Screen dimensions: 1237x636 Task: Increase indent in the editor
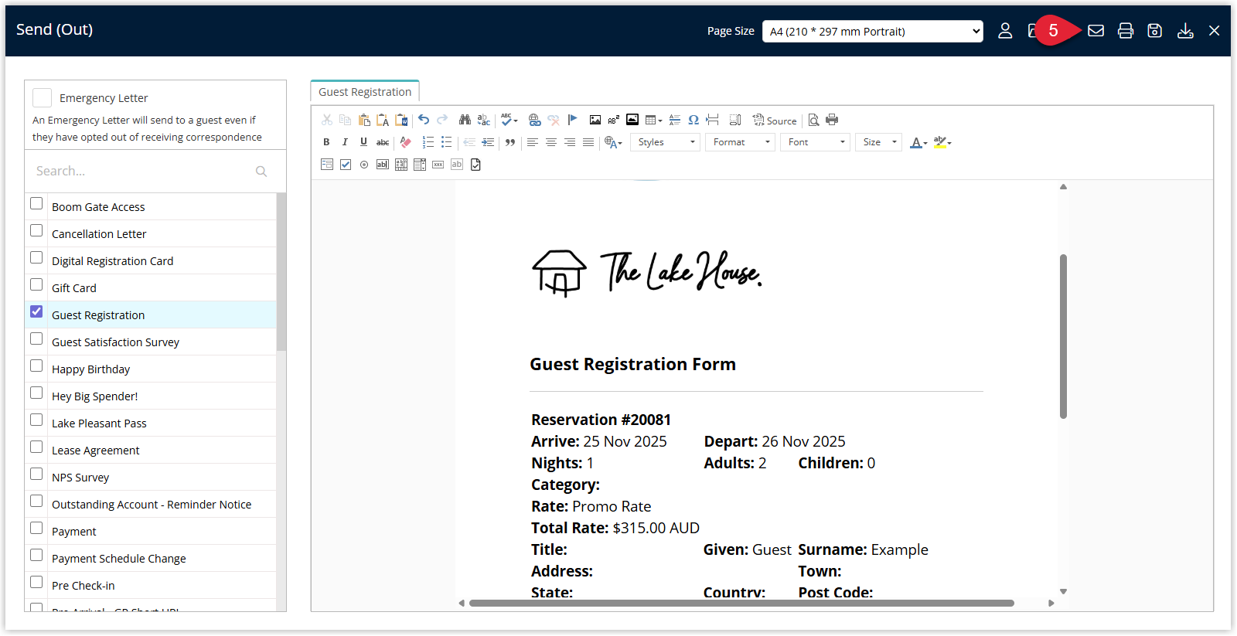click(488, 142)
